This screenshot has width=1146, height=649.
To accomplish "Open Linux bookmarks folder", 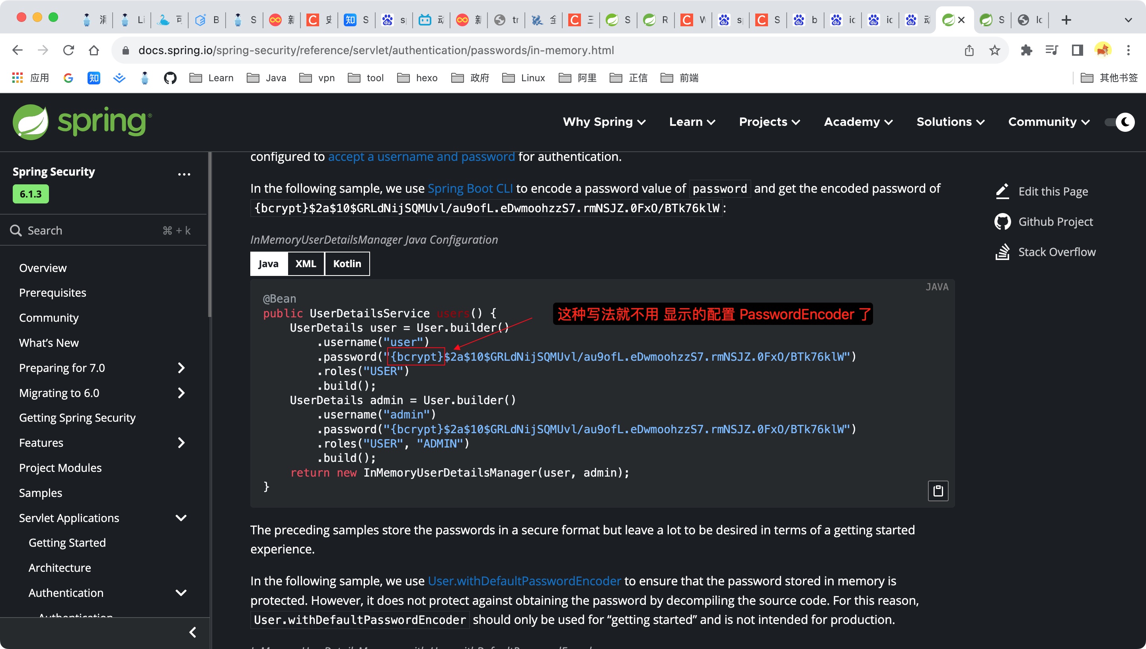I will tap(524, 78).
